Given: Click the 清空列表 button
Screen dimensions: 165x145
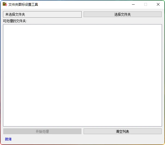Looking at the screenshot, I should [x=123, y=131].
